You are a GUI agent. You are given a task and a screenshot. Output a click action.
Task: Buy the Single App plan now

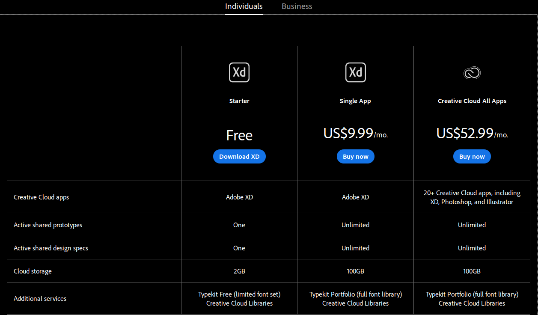[x=356, y=157]
